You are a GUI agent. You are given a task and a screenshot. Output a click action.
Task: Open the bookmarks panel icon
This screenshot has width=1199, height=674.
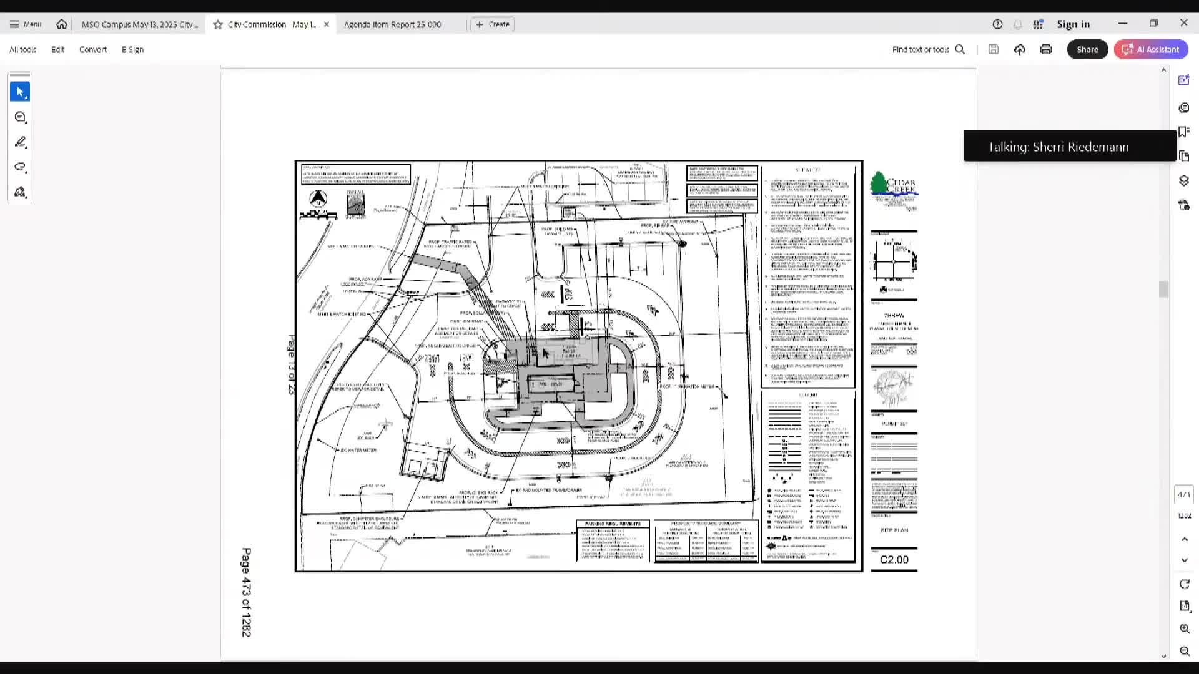point(1183,132)
